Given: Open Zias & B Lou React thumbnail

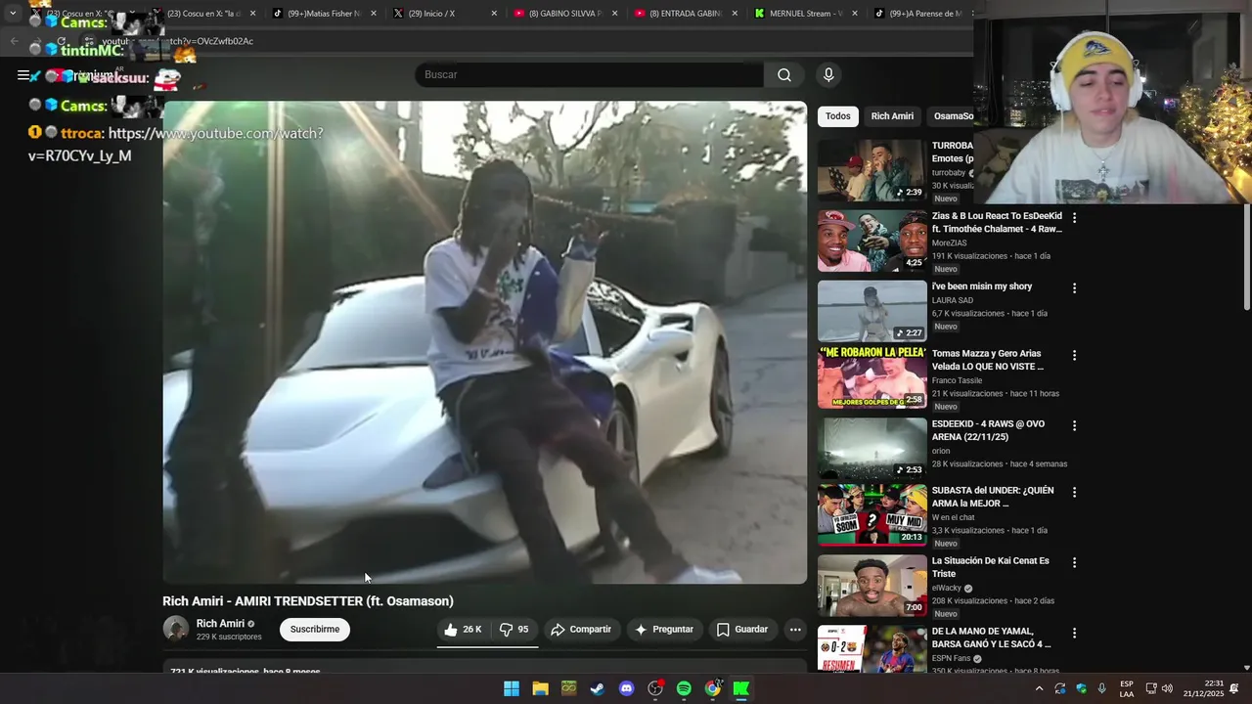Looking at the screenshot, I should point(872,241).
